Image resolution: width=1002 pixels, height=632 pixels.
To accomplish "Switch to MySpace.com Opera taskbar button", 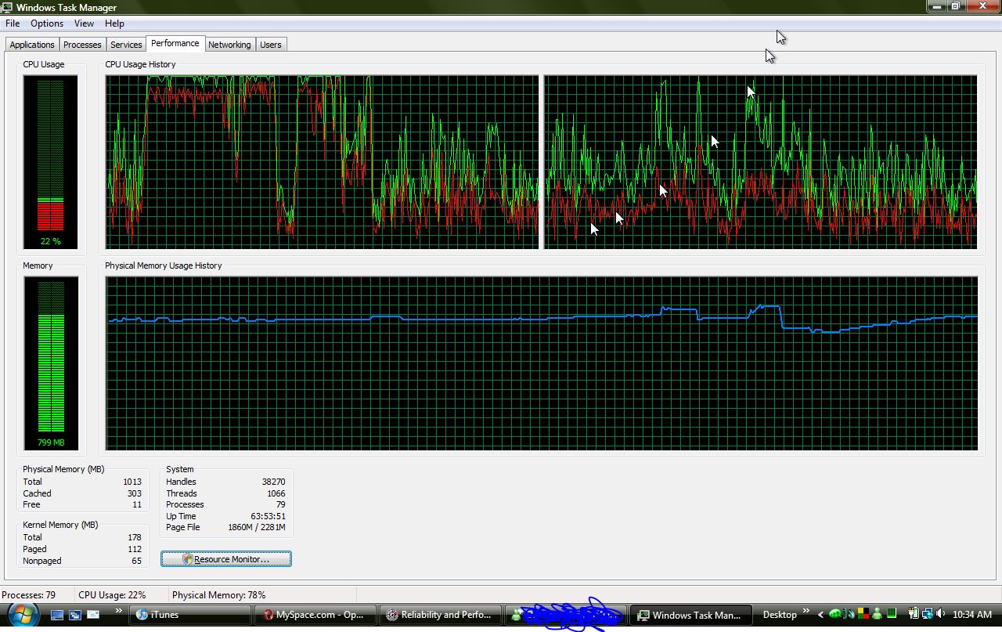I will point(315,615).
